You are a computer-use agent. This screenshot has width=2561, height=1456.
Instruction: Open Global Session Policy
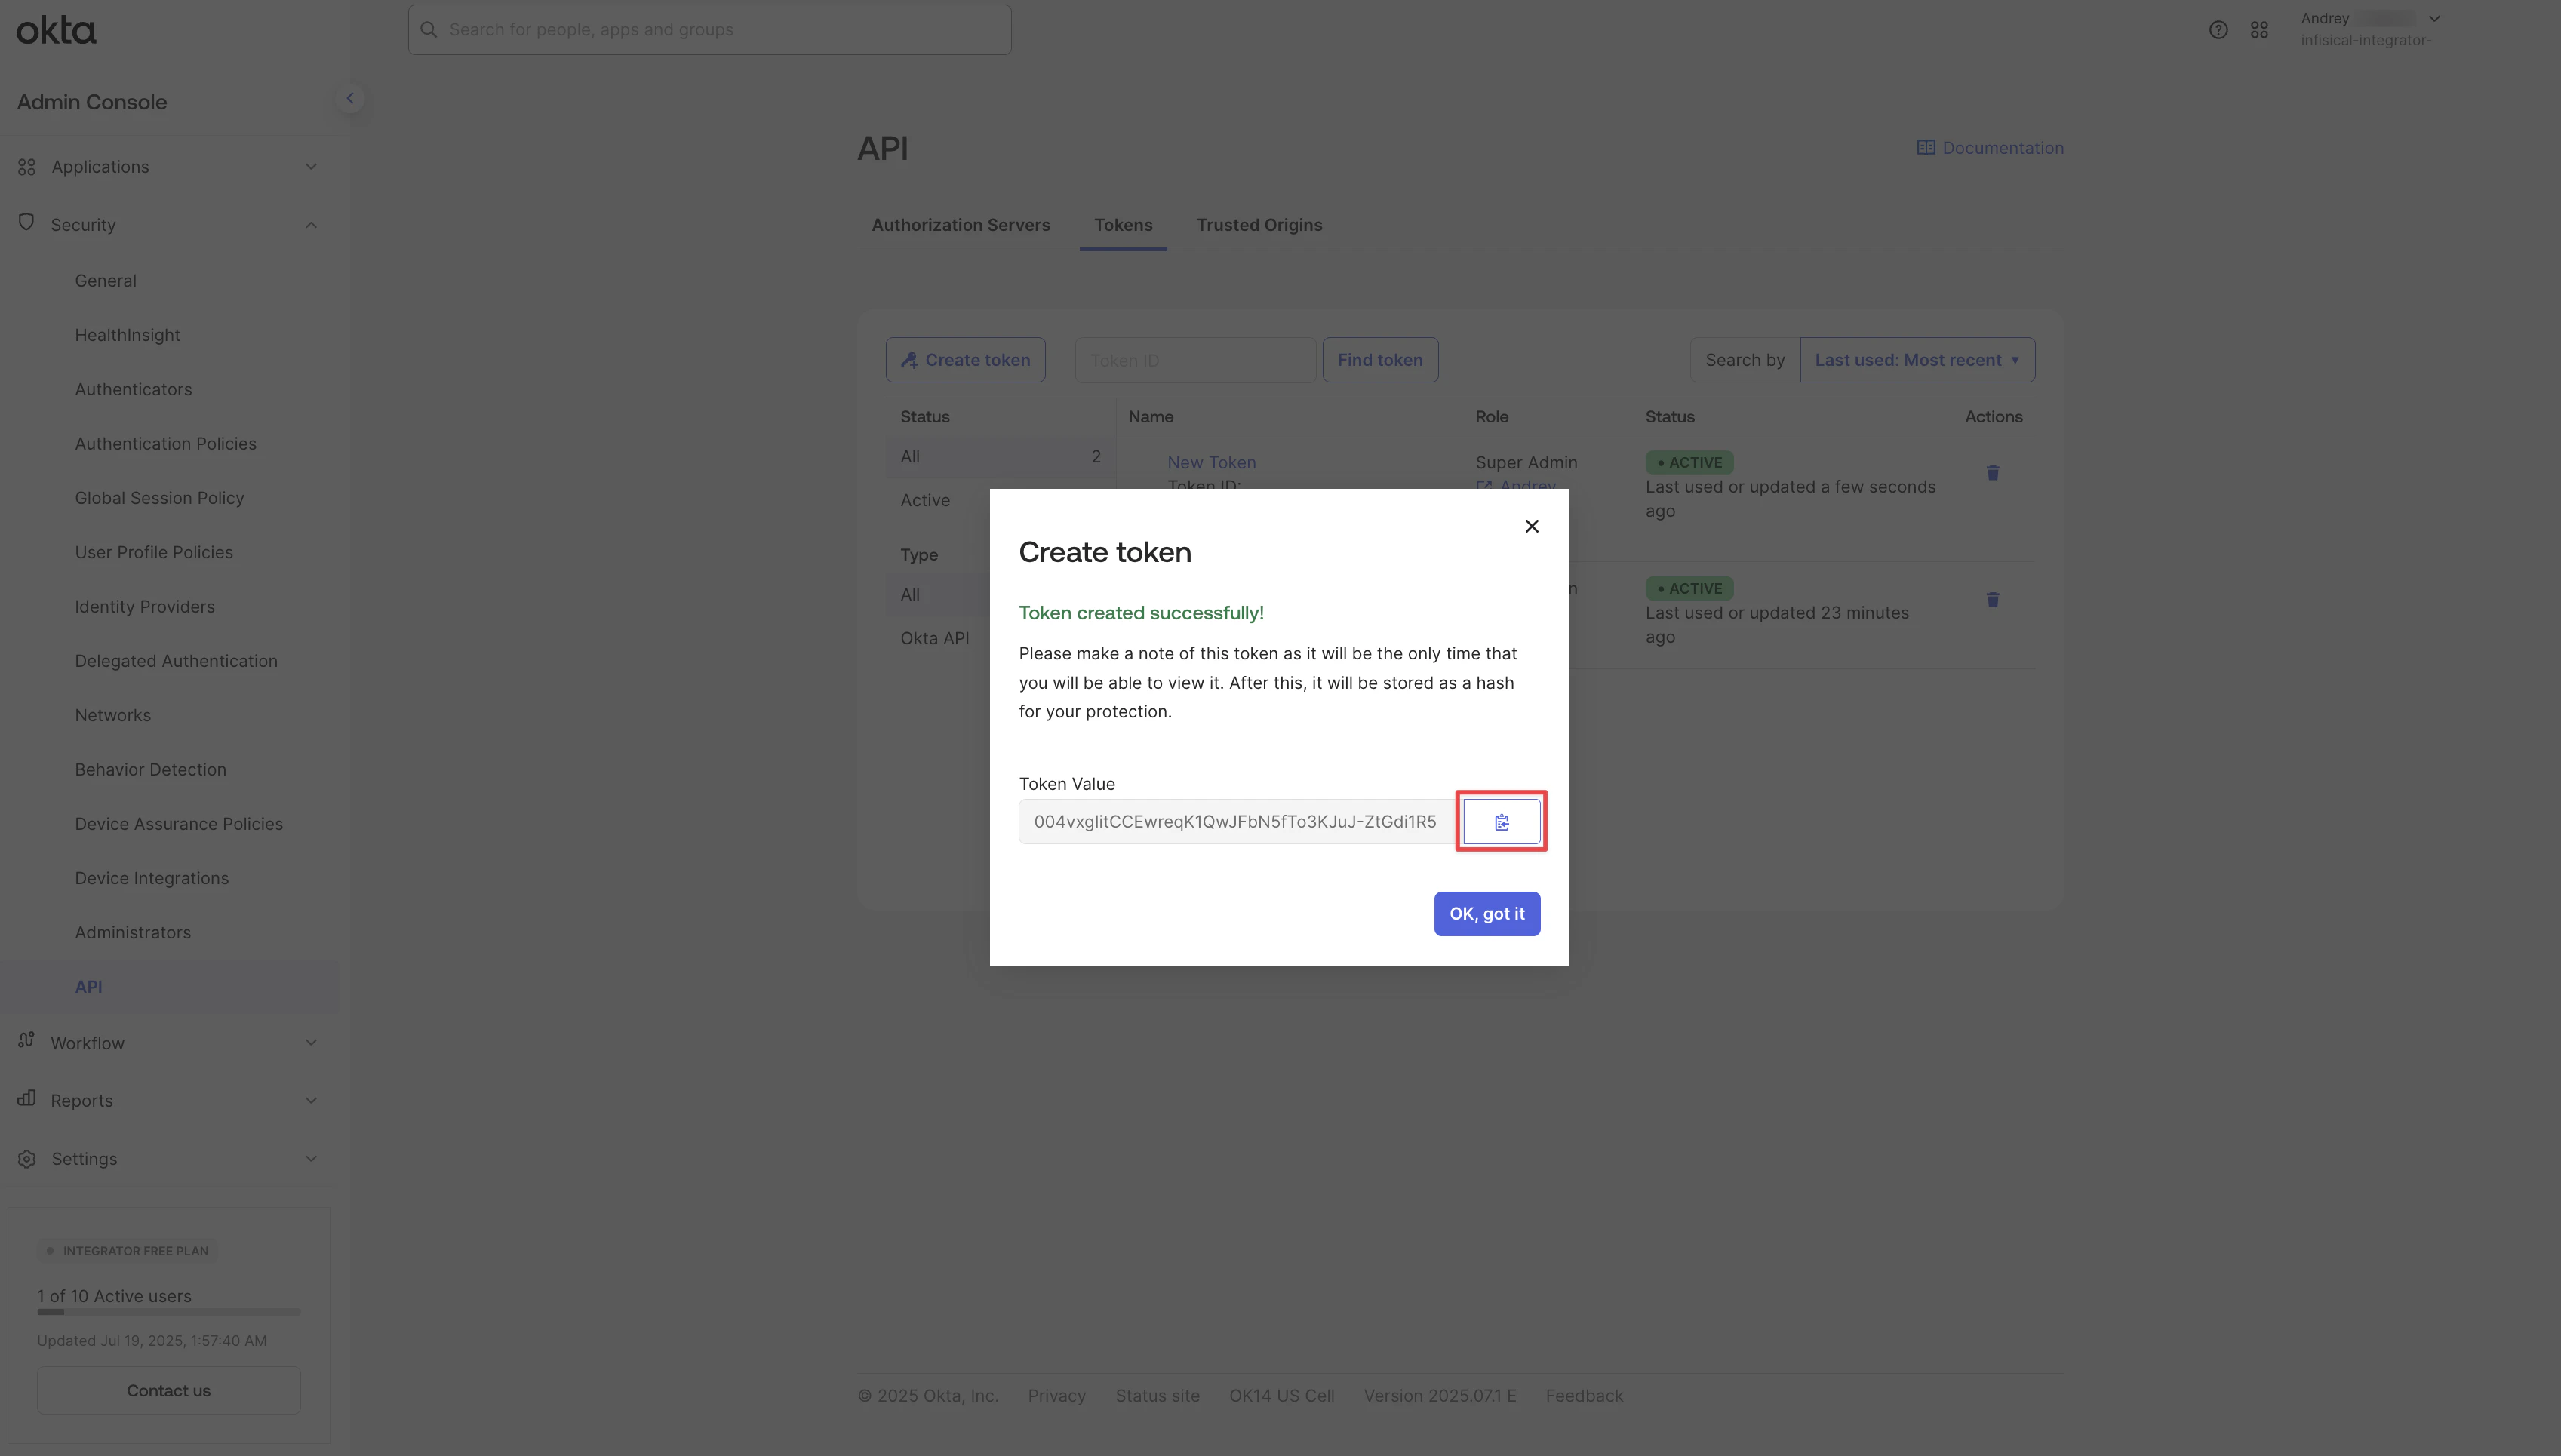point(160,498)
